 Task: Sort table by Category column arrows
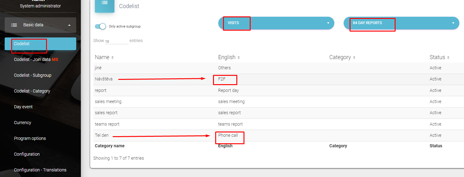tap(354, 58)
